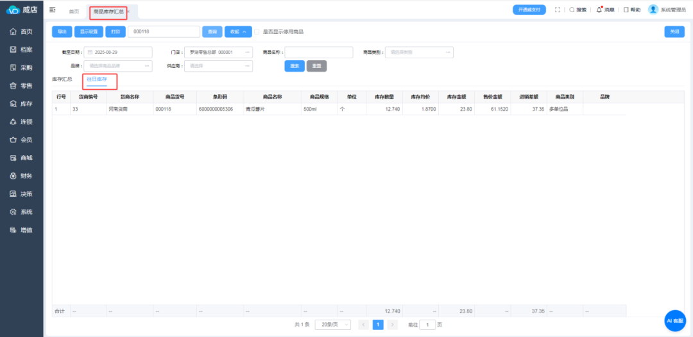693x337 pixels.
Task: Click the AI 客服 floating button
Action: (675, 320)
